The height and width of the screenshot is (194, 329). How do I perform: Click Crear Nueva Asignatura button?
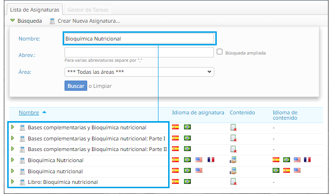89,21
